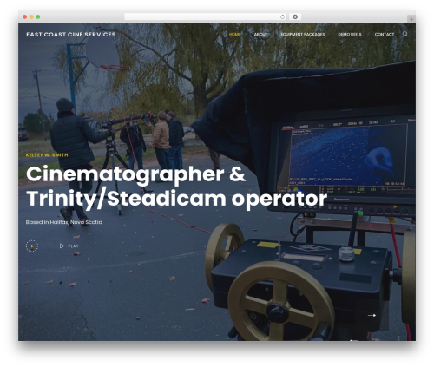Maximize the window with green button
Viewport: 434px width, 367px height.
pos(38,16)
